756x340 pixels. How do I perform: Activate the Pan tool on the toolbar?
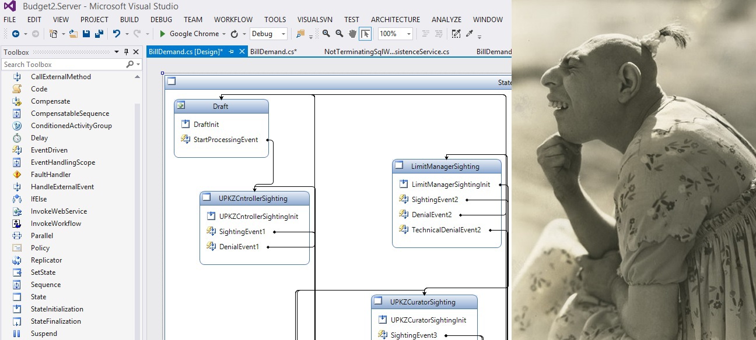(352, 34)
